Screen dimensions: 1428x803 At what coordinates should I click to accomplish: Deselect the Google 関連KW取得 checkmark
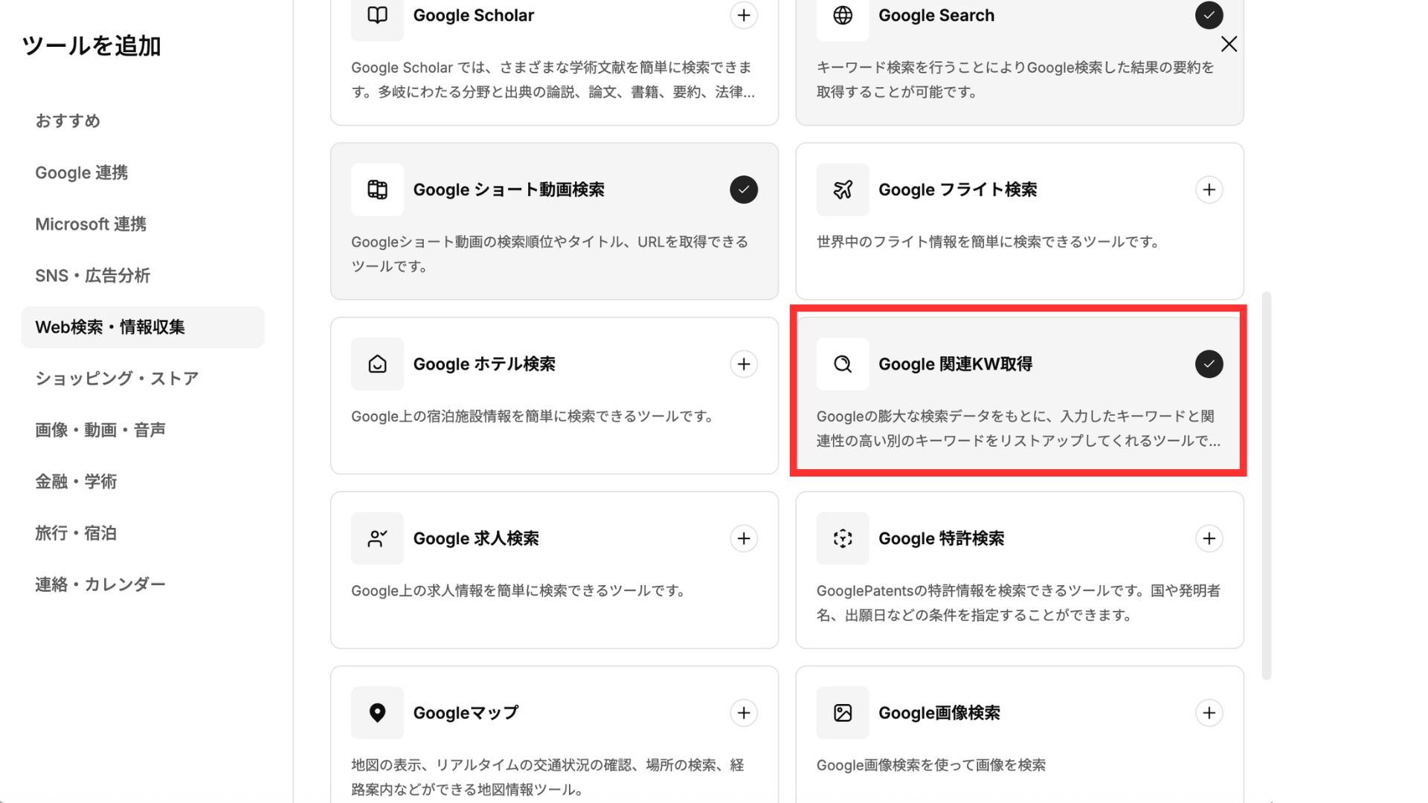pyautogui.click(x=1209, y=364)
